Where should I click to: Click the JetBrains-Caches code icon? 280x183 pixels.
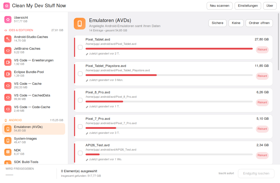8,51
